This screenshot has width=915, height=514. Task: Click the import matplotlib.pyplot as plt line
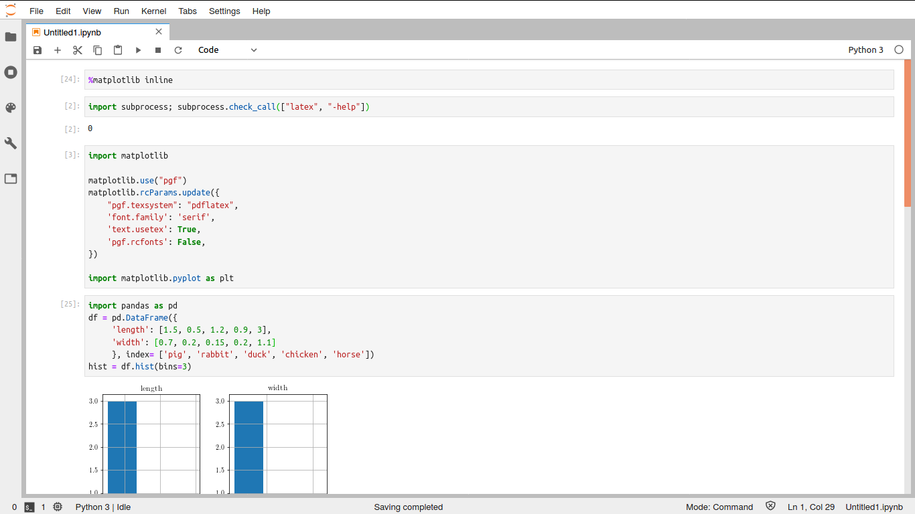(x=161, y=278)
